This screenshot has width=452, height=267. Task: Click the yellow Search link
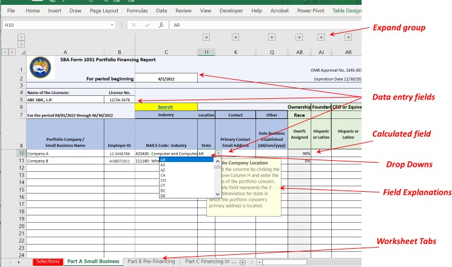point(166,107)
